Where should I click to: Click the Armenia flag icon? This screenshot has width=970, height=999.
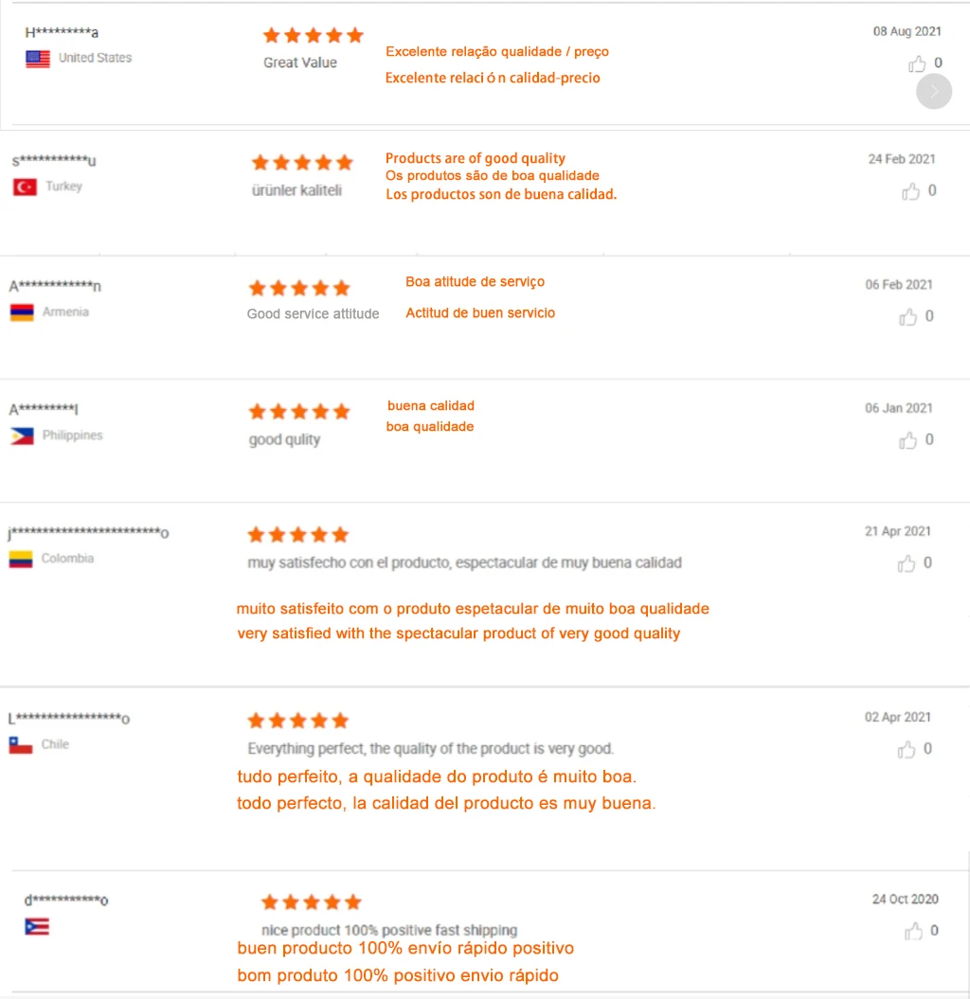(x=22, y=312)
